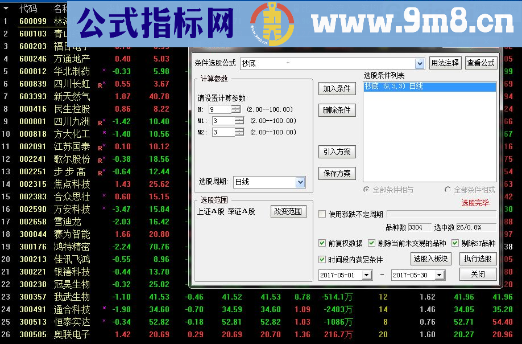Toggle the 剔除ST品种 checkbox
This screenshot has height=344, width=522.
coord(455,243)
